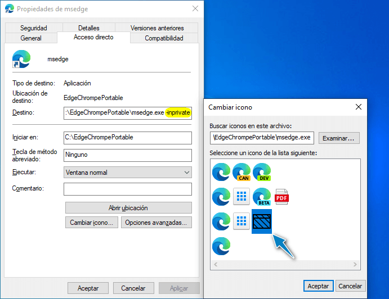
Task: Select the InPrivate hatched window icon
Action: click(x=262, y=221)
